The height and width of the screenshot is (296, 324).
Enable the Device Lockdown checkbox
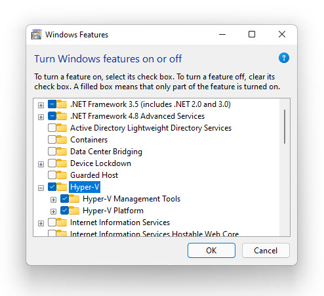point(52,163)
